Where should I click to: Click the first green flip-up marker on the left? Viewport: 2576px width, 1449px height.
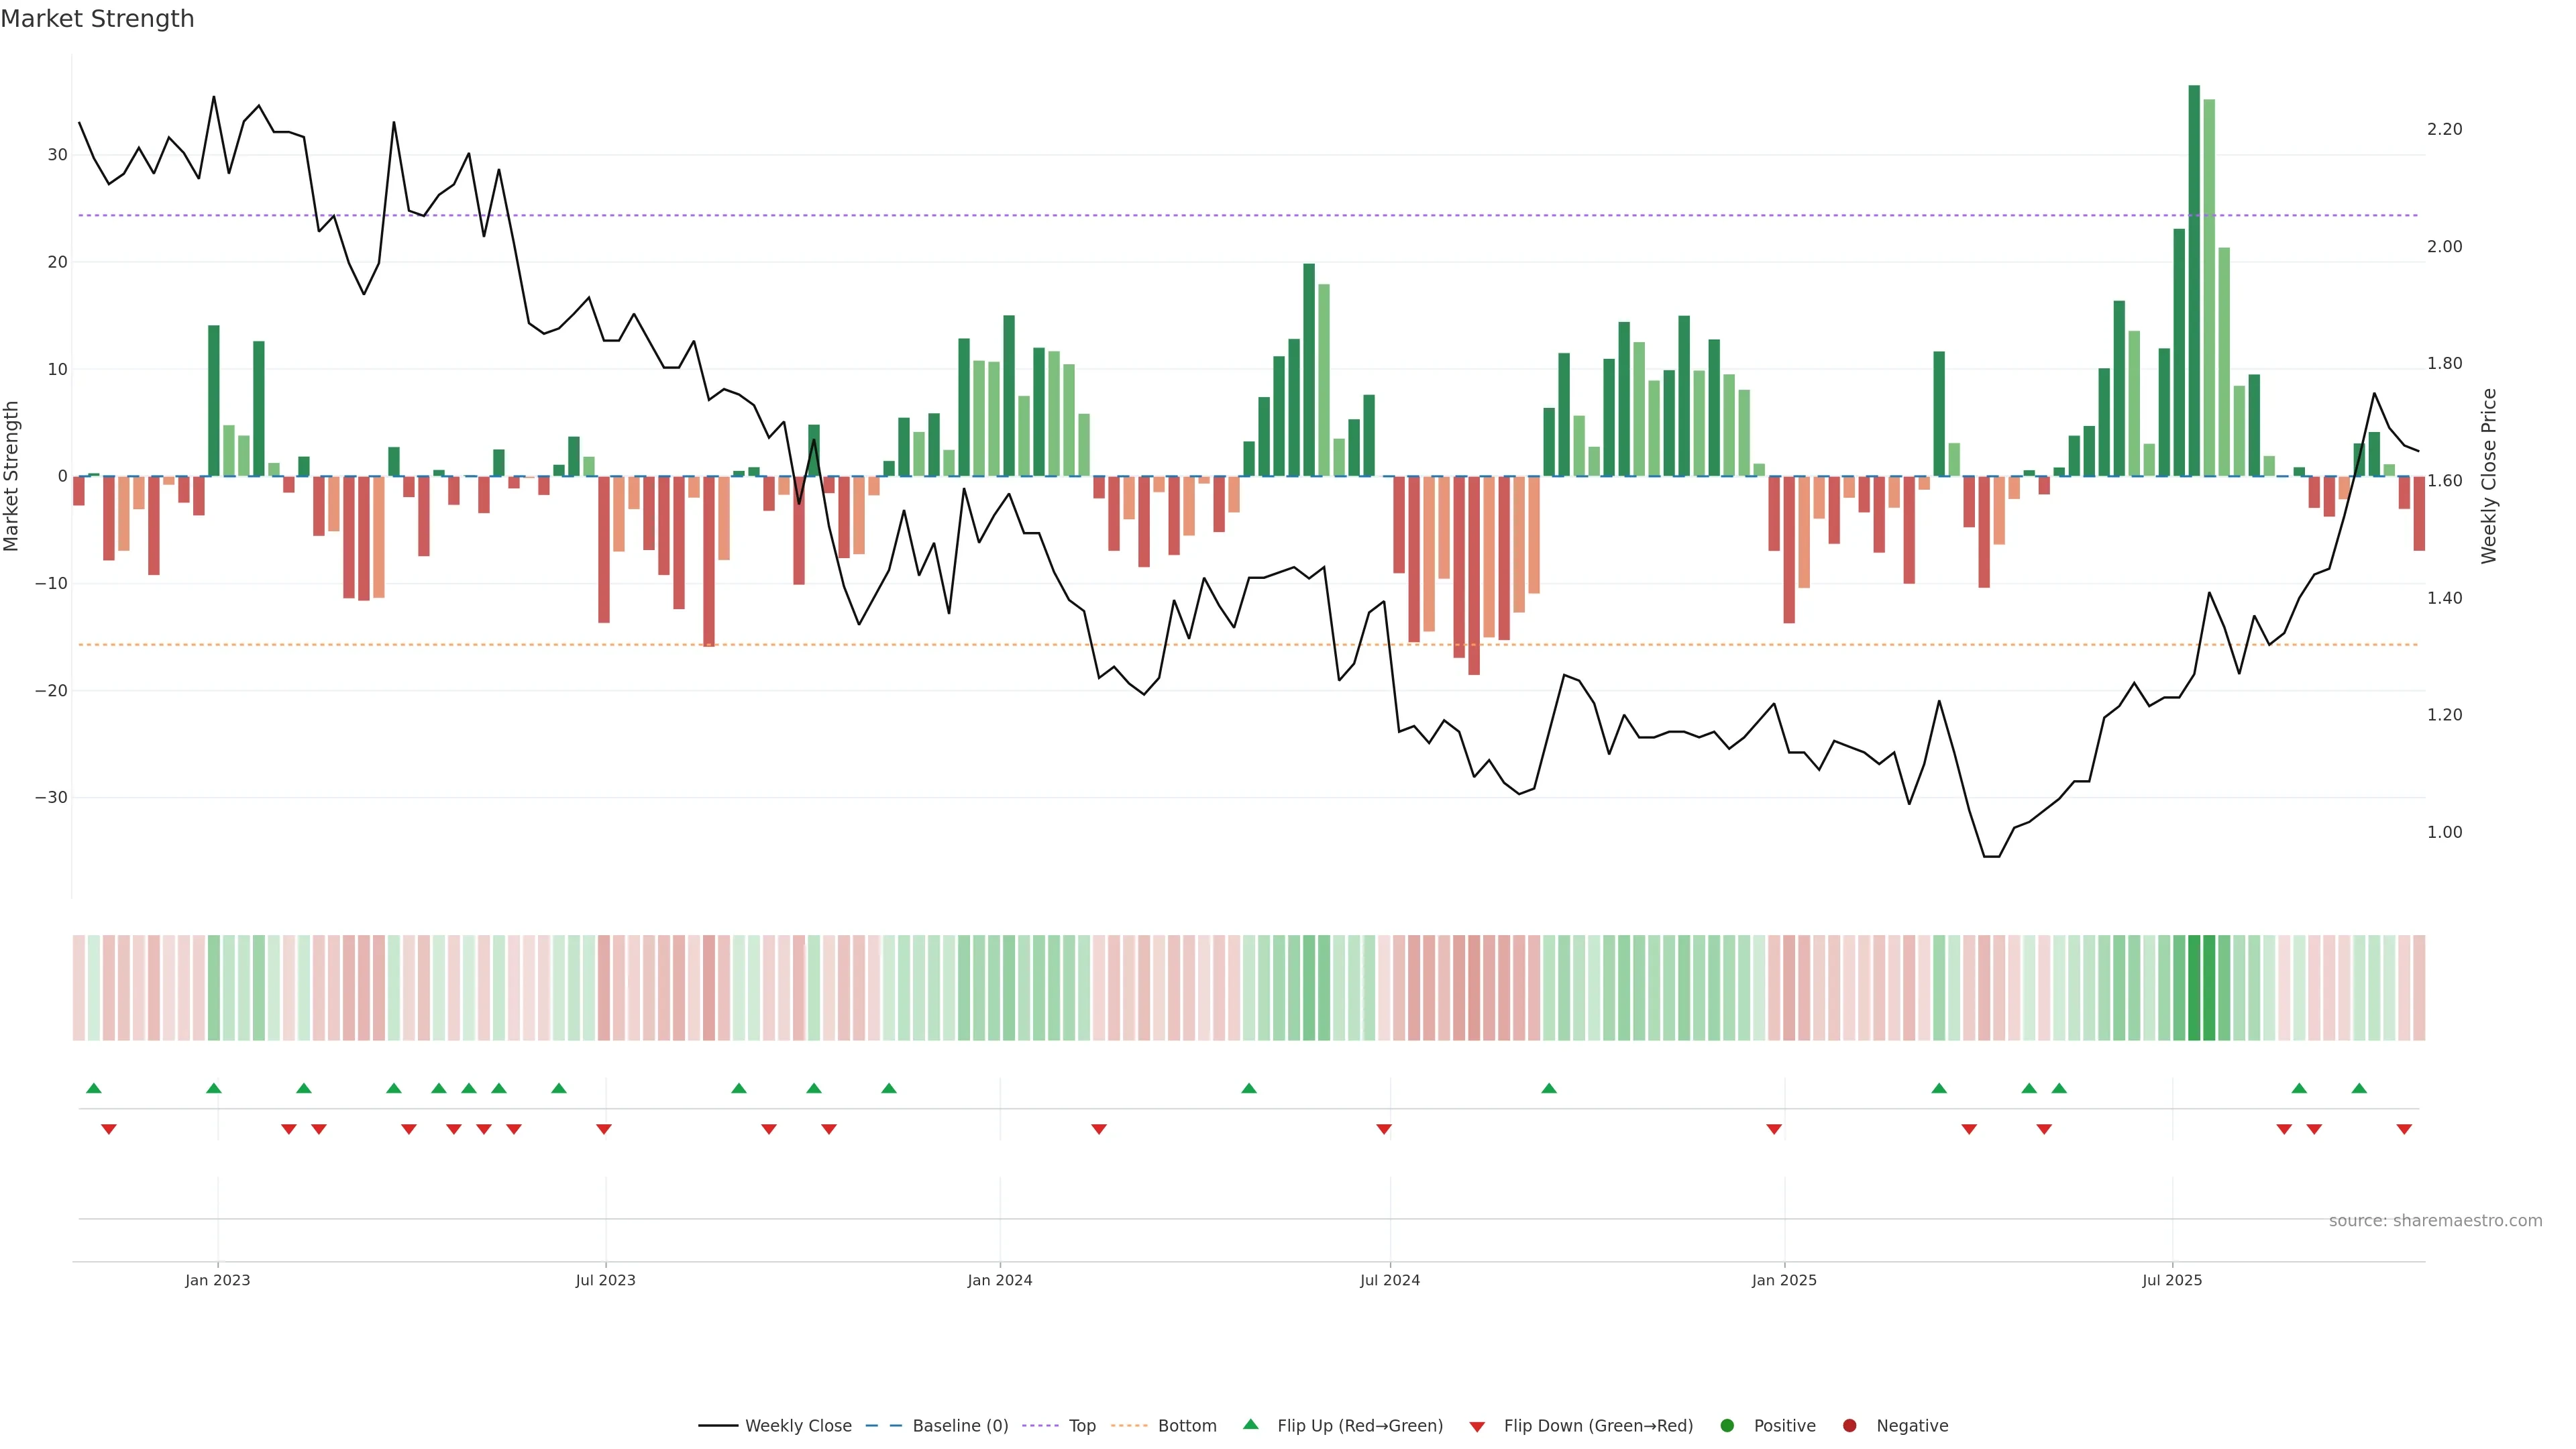(94, 1088)
